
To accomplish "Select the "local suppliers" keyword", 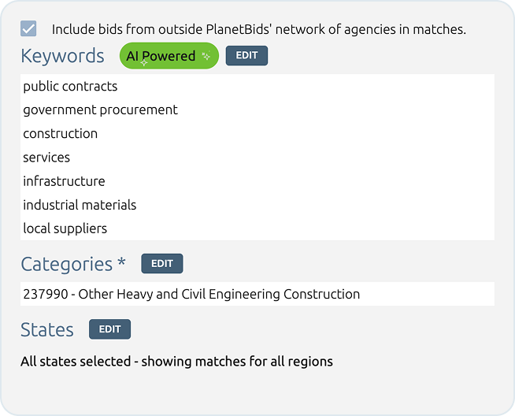I will (65, 228).
